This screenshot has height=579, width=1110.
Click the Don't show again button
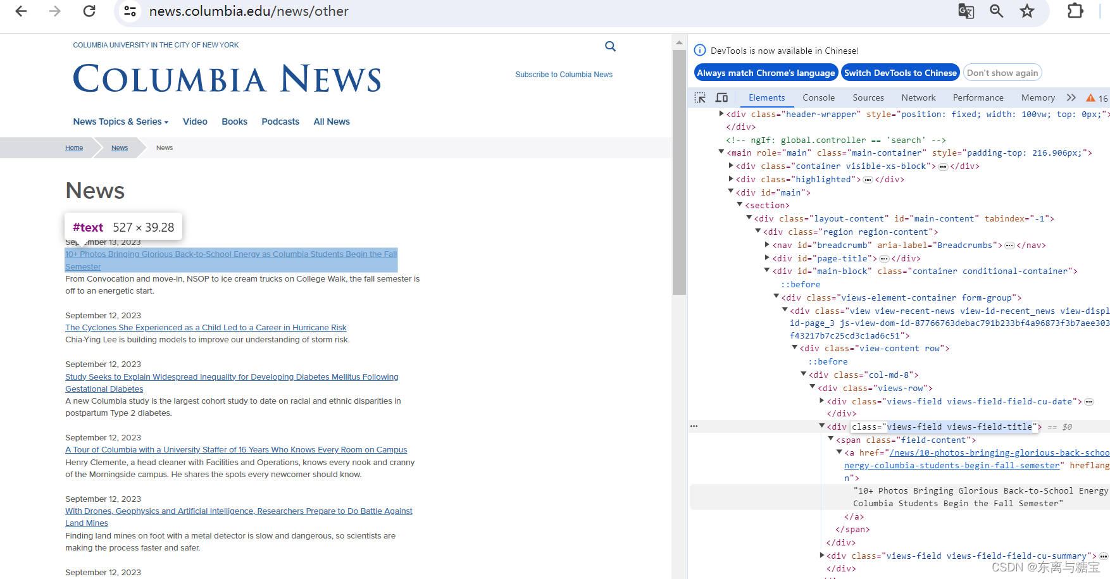coord(1002,73)
